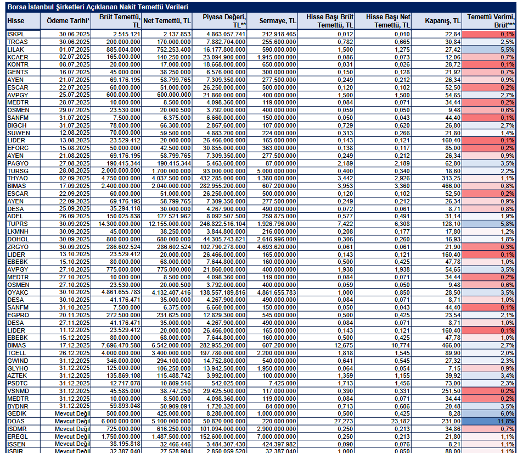Select the DOAS ticker cell
The width and height of the screenshot is (517, 453).
(24, 421)
